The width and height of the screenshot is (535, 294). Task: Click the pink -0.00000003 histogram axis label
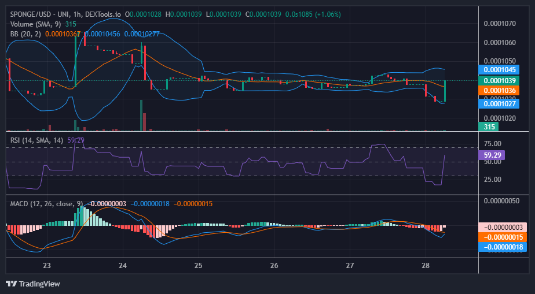pos(503,228)
